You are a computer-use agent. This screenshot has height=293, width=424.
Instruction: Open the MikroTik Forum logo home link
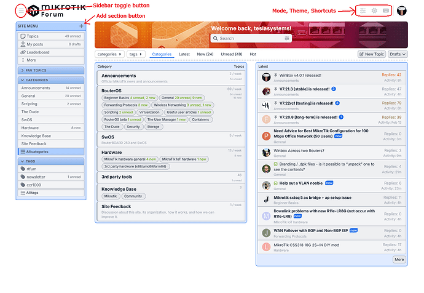coord(57,11)
